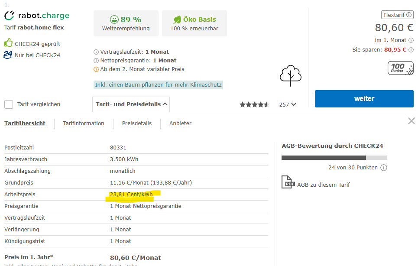Open info icon beside 24 von 30 Punkten
418x266 pixels.
(x=384, y=168)
